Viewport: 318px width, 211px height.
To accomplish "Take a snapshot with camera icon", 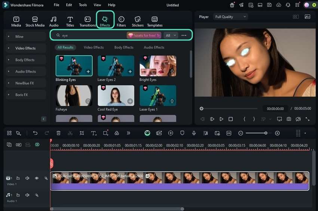I will pos(289,119).
